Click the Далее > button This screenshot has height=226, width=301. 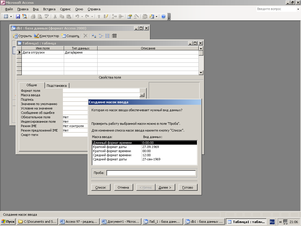165,187
